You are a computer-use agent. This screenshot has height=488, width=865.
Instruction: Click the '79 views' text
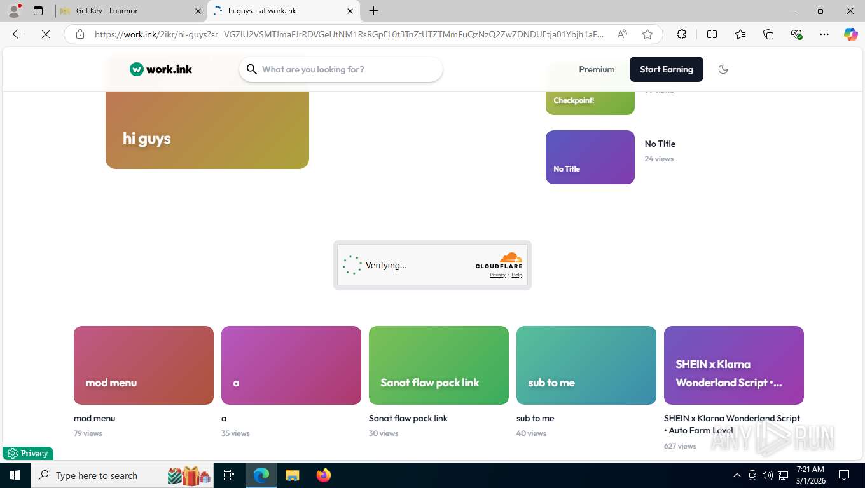pos(88,433)
